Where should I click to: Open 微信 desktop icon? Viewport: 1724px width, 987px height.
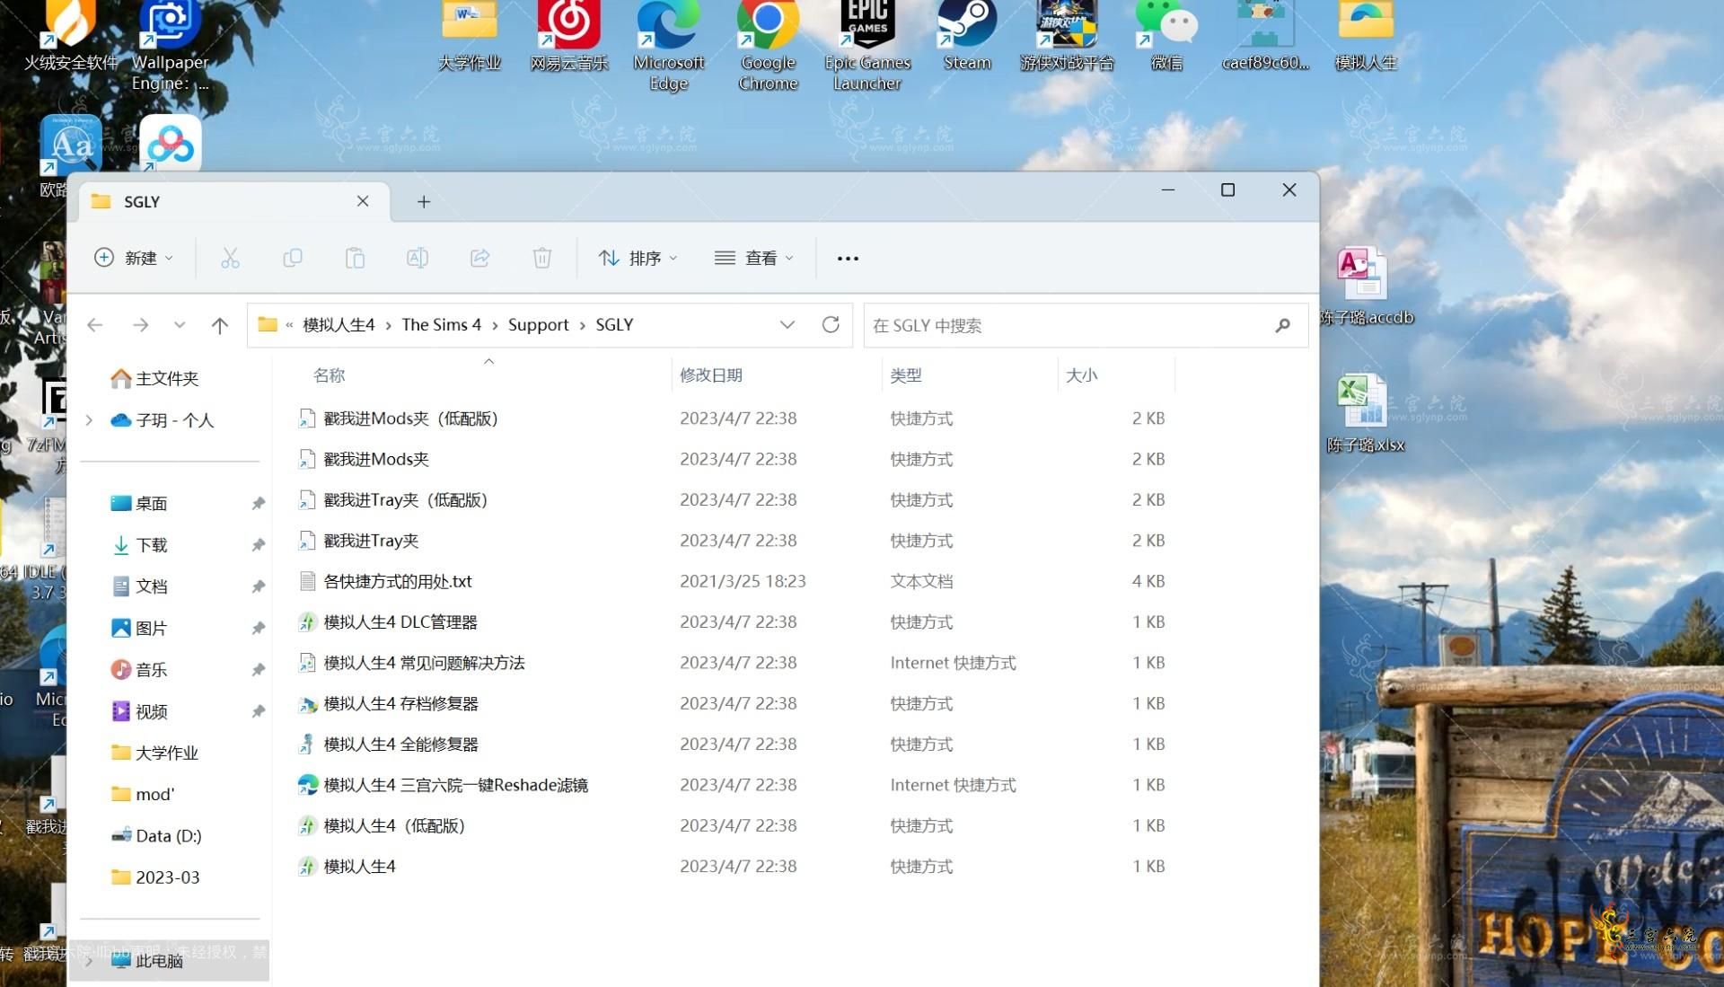tap(1166, 36)
